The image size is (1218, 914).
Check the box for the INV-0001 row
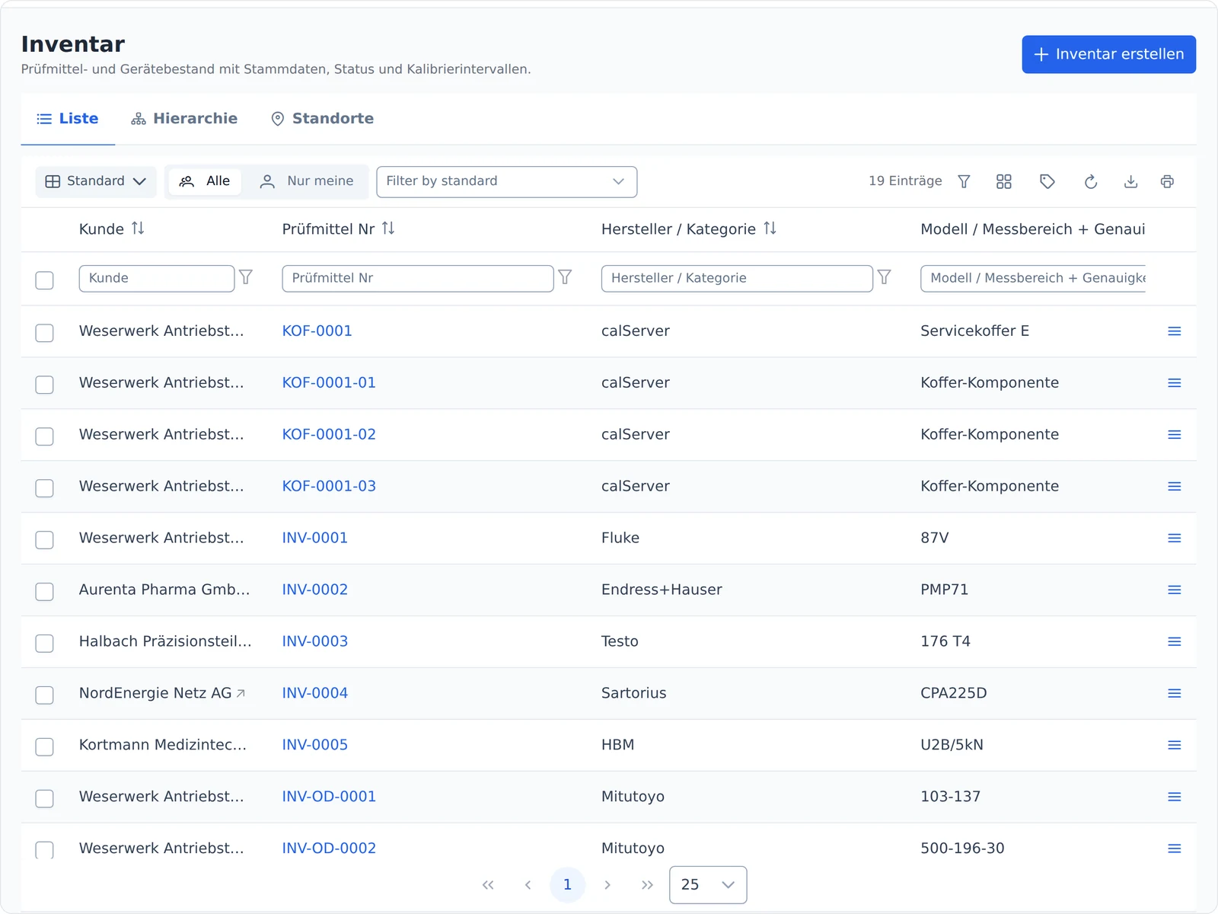point(44,540)
